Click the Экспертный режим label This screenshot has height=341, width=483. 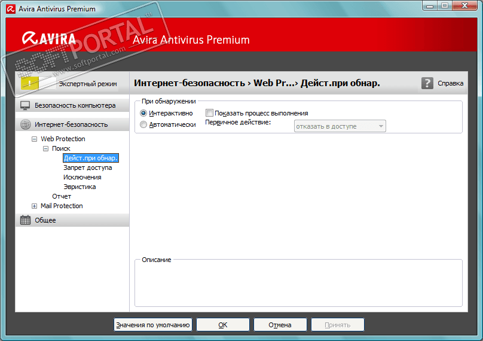88,84
